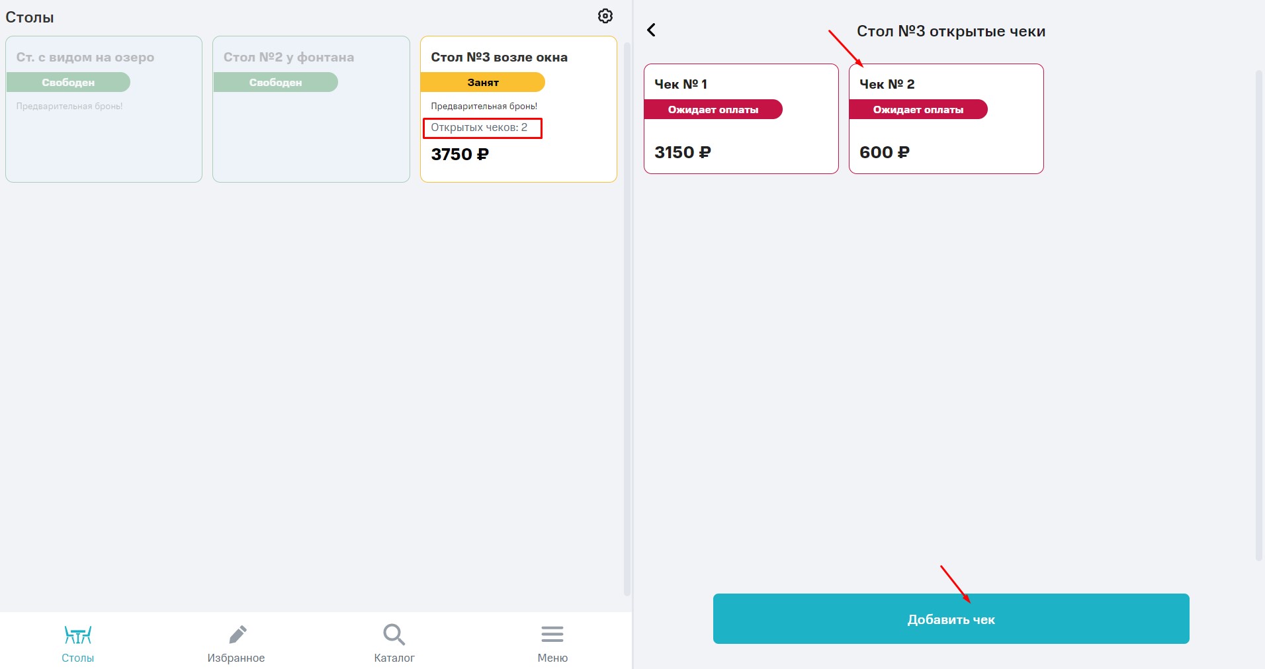Select the Столы tab label
This screenshot has width=1265, height=669.
pos(78,658)
